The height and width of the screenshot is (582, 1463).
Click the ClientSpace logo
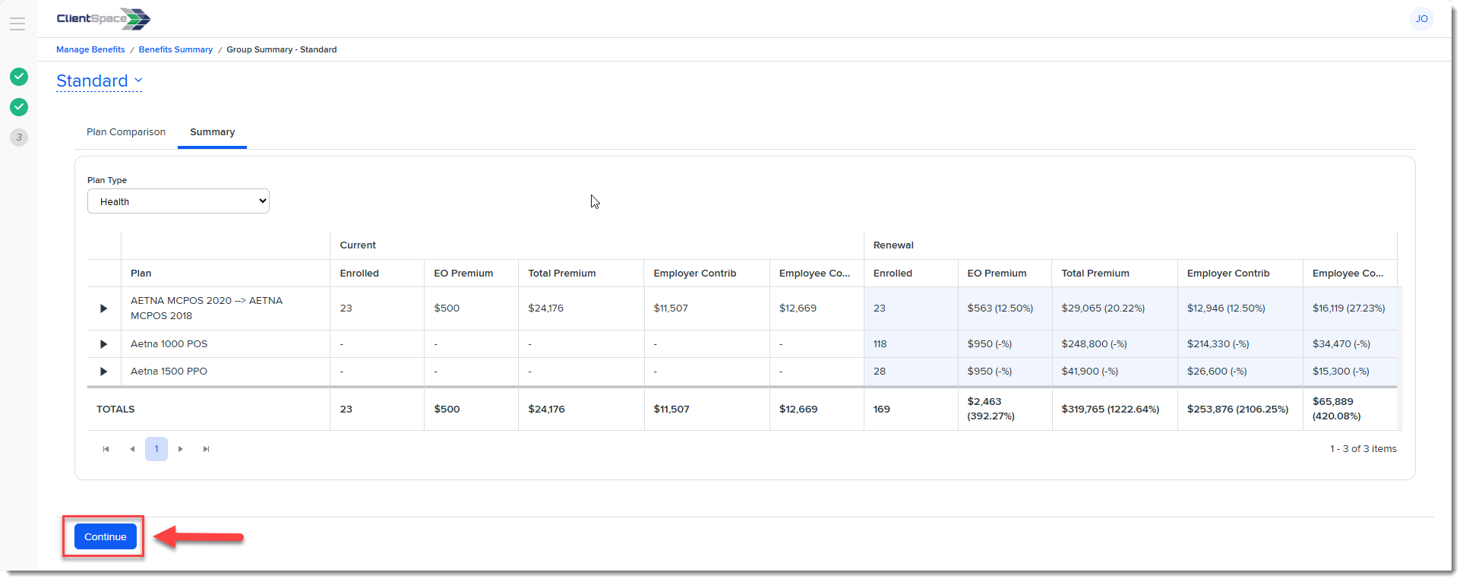(103, 19)
